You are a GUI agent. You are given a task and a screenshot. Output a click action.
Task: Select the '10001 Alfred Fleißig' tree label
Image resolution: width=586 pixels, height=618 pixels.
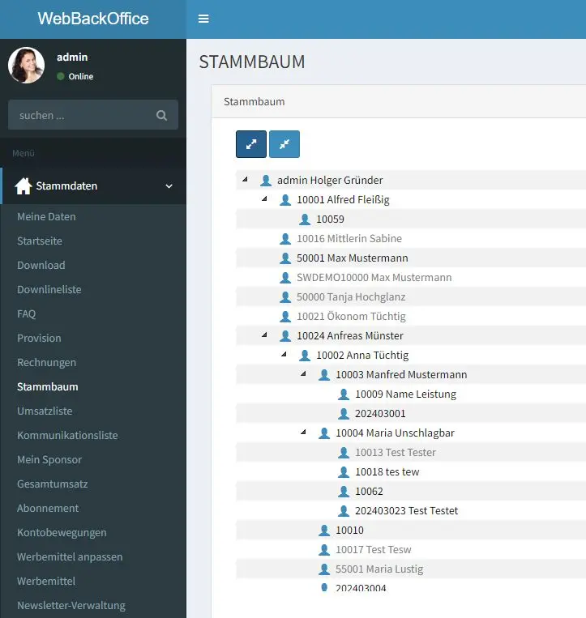coord(343,200)
